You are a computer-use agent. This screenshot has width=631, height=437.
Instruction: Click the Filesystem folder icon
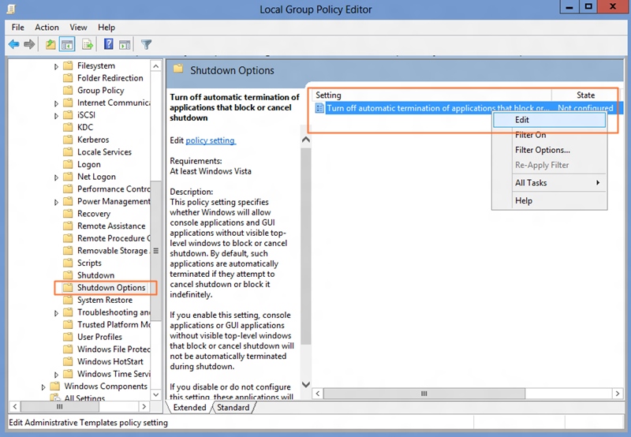coord(68,65)
